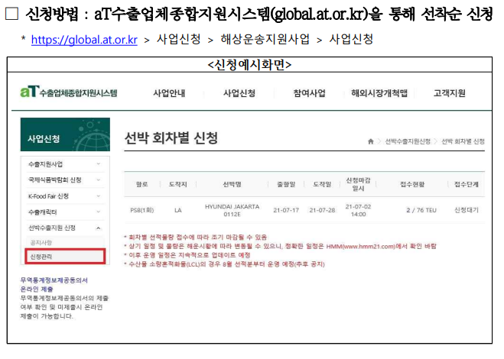Click the 신청대기 status in the row
The image size is (504, 359).
pyautogui.click(x=466, y=210)
